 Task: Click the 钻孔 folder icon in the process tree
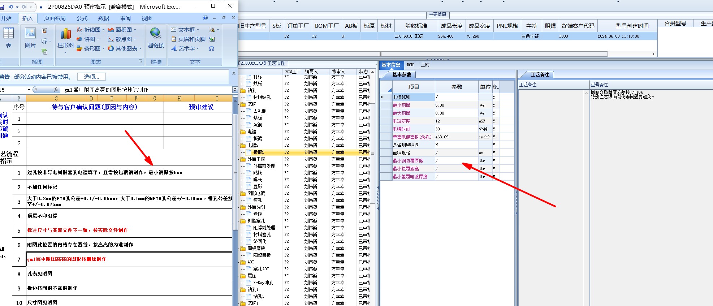243,91
